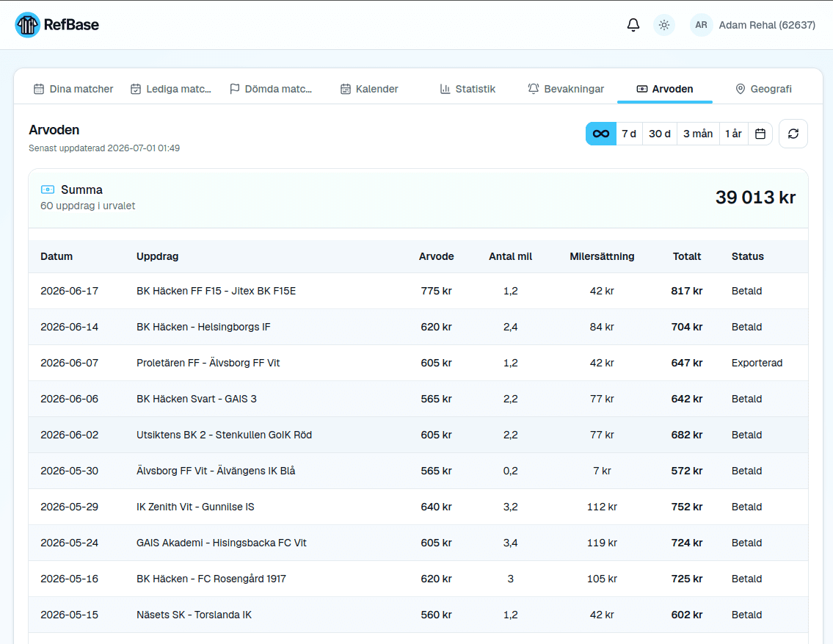Open the Geografi tab
The width and height of the screenshot is (833, 644).
point(763,89)
